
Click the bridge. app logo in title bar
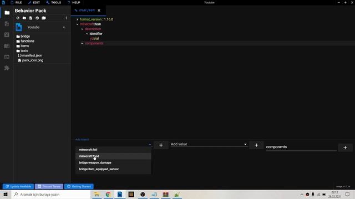[x=3, y=2]
